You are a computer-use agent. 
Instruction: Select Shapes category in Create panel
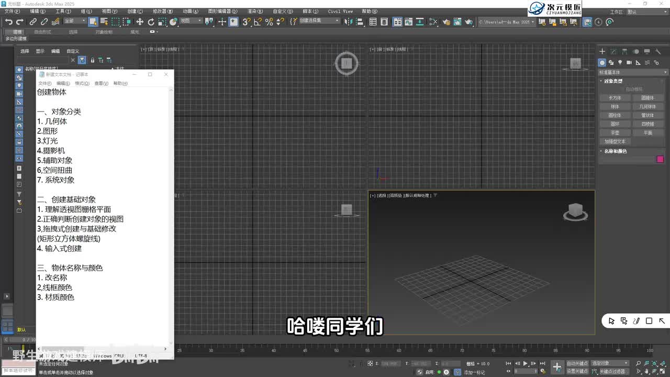611,62
